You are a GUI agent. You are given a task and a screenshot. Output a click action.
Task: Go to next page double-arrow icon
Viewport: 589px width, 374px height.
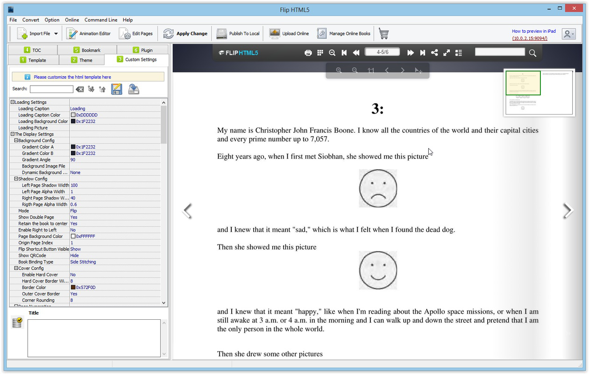(410, 53)
